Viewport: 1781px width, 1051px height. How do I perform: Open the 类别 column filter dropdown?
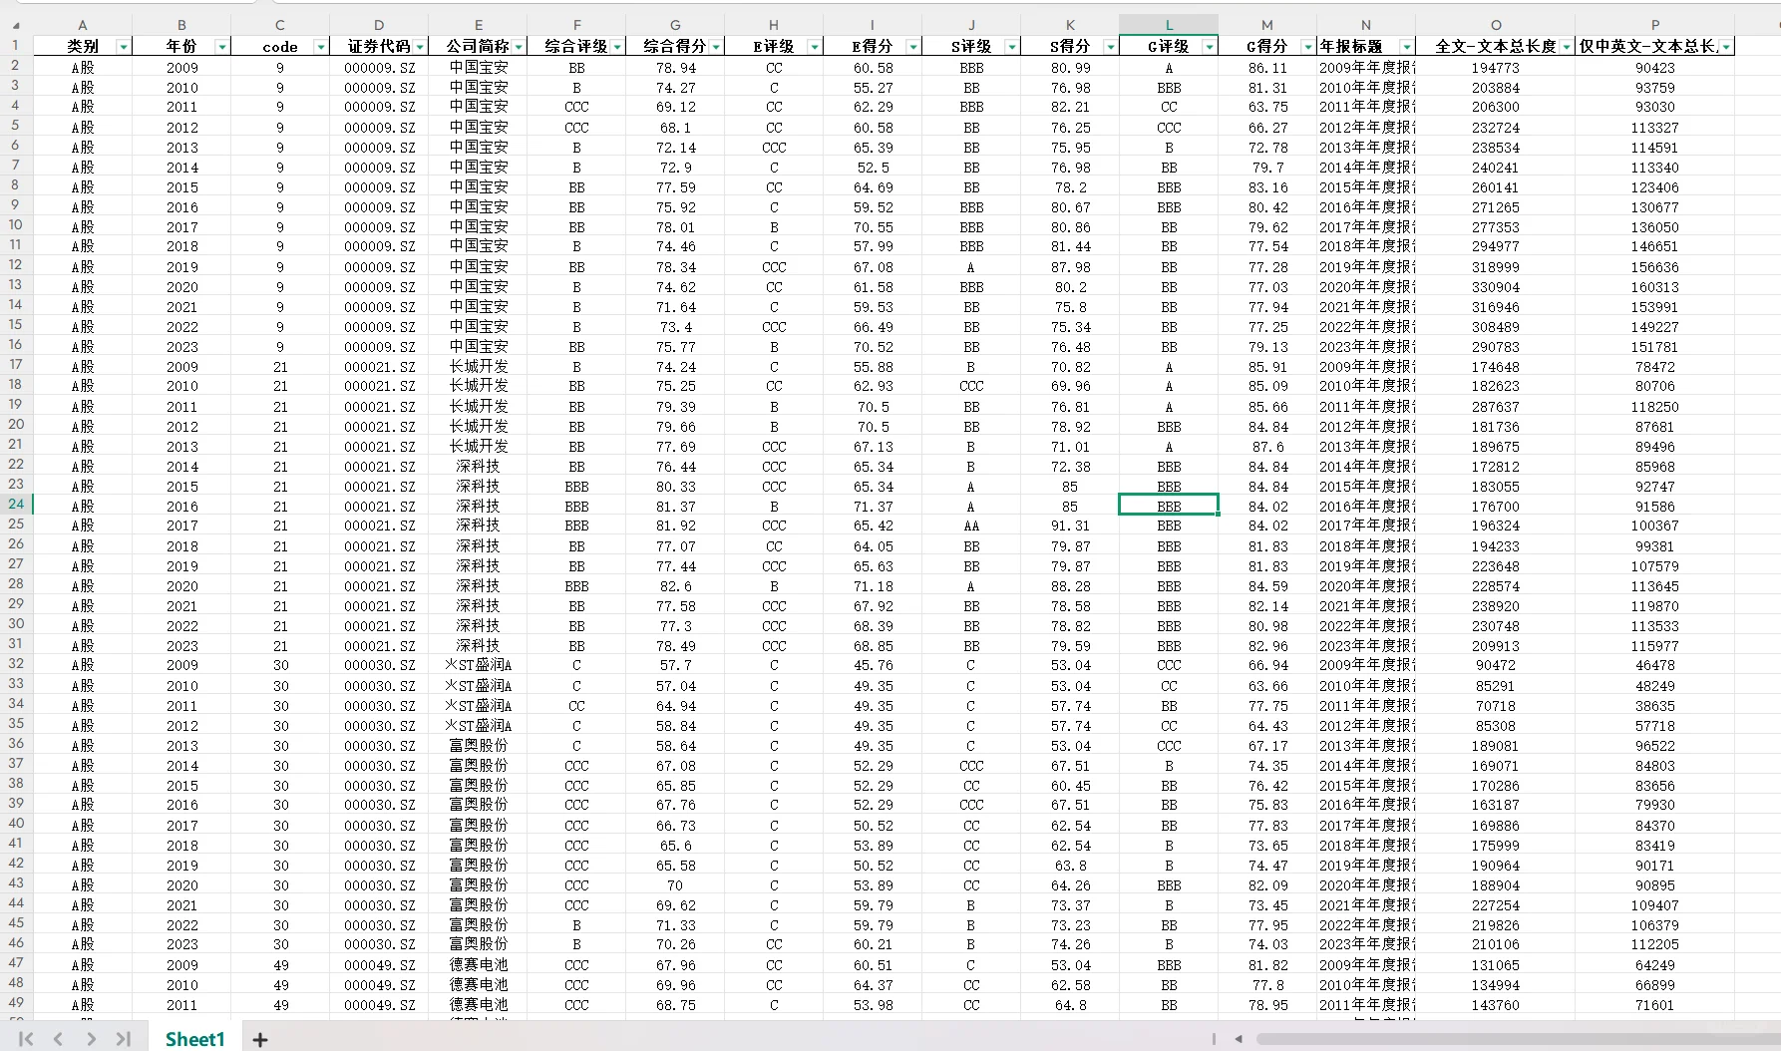[x=124, y=46]
